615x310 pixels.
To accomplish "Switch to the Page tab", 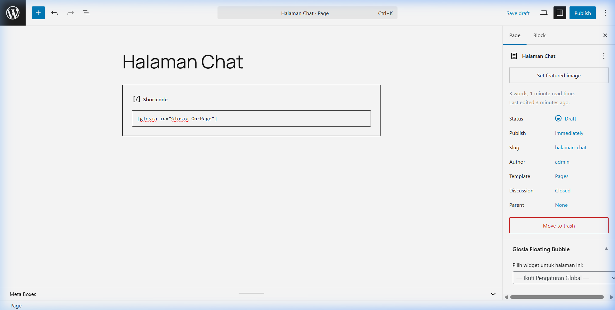I will (515, 35).
